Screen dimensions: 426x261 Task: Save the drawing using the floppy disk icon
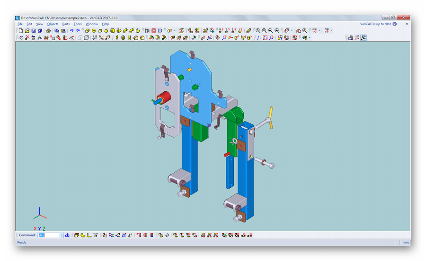pos(34,31)
